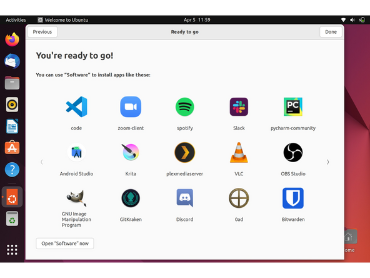This screenshot has height=278, width=370.
Task: Click the "OBS Studio" label
Action: pos(293,174)
